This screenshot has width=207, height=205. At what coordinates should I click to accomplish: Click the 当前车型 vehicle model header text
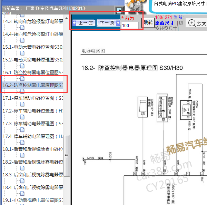click(44, 10)
